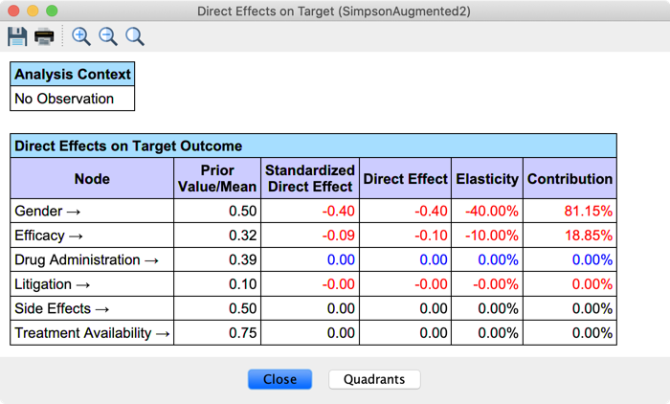Screen dimensions: 670x404
Task: Zoom out using the minus magnifier
Action: 108,36
